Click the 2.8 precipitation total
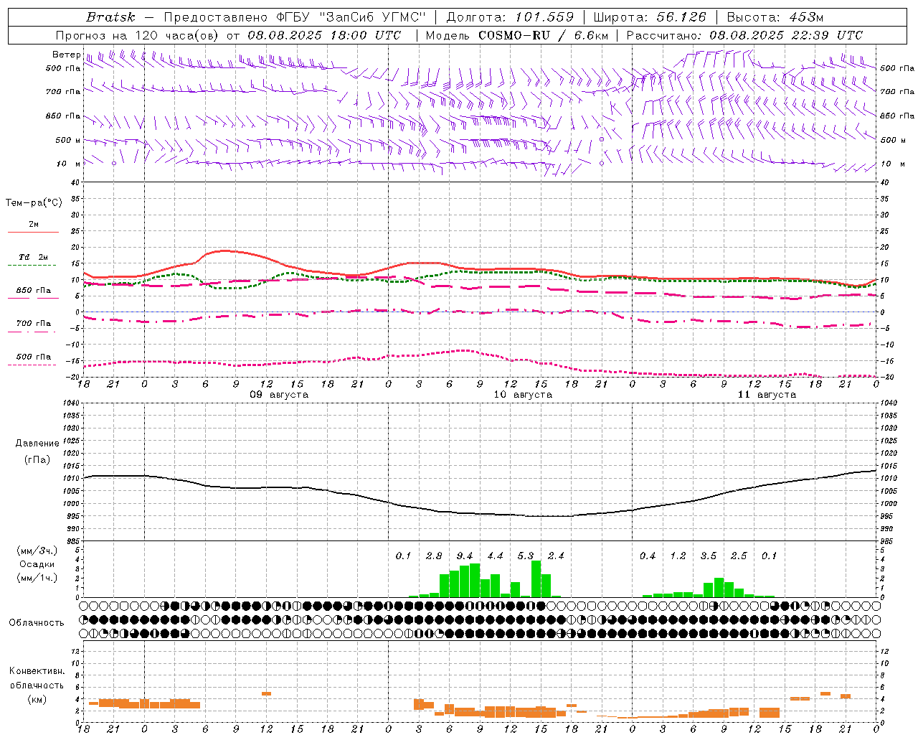918x735 pixels. pyautogui.click(x=434, y=556)
